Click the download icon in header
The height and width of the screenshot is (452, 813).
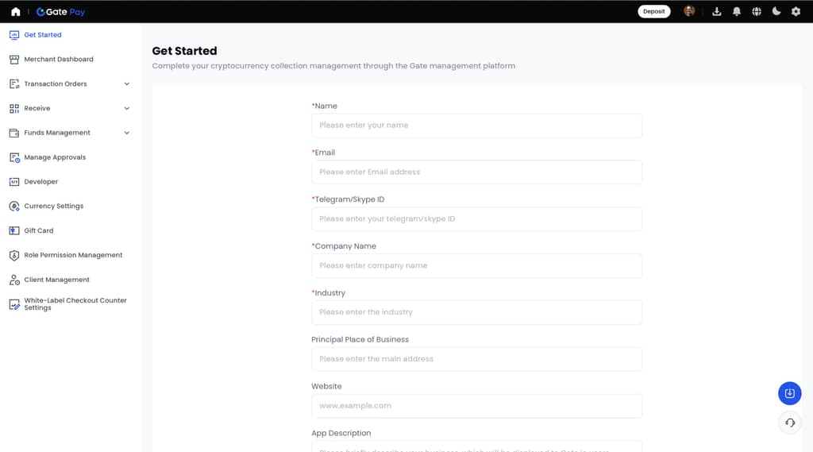pos(717,12)
